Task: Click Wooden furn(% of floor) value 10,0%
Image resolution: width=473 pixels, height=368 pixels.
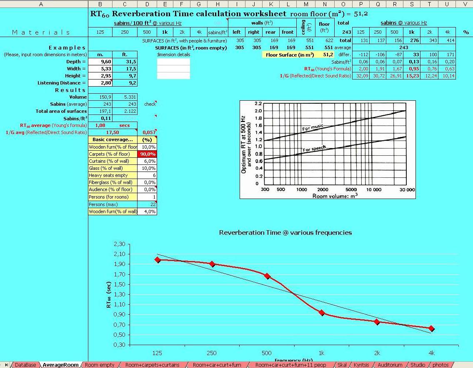Action: 147,147
